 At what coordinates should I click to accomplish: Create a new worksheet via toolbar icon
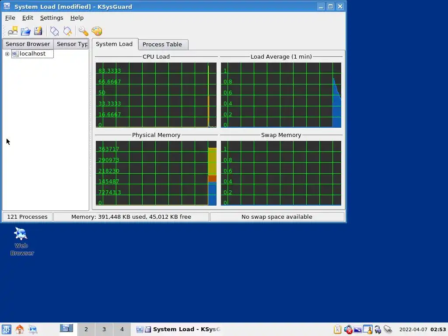(x=13, y=31)
